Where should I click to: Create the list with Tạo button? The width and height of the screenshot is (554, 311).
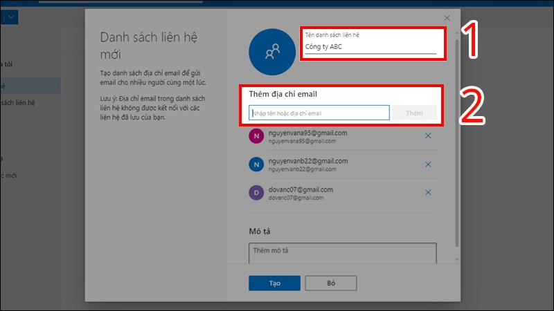[x=274, y=283]
